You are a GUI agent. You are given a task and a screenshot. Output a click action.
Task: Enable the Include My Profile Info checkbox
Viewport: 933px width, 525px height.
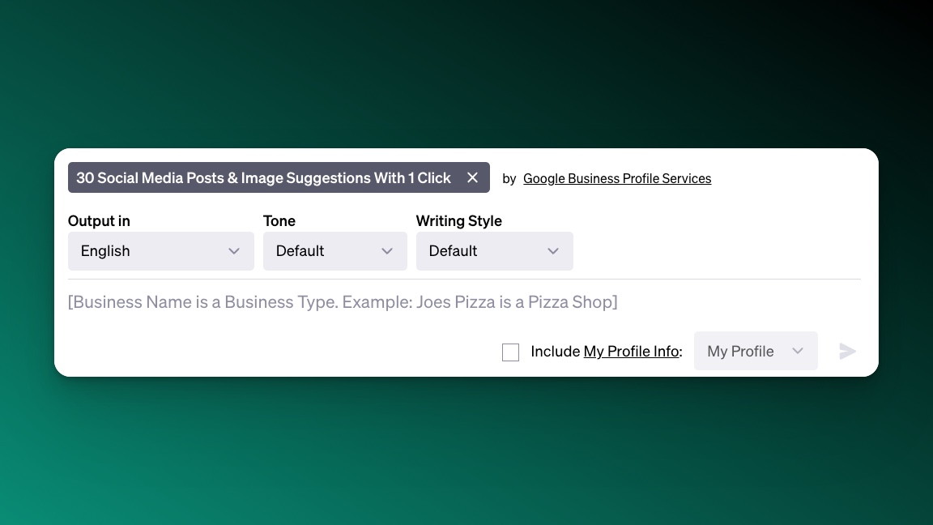[x=510, y=352]
